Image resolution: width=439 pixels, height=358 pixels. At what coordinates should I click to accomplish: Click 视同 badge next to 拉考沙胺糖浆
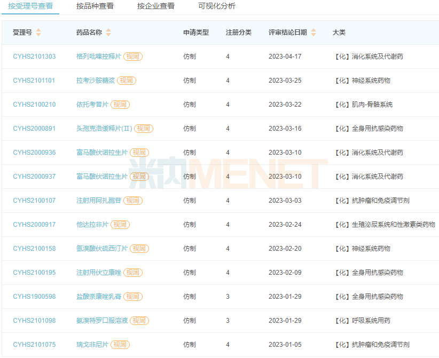pos(127,81)
